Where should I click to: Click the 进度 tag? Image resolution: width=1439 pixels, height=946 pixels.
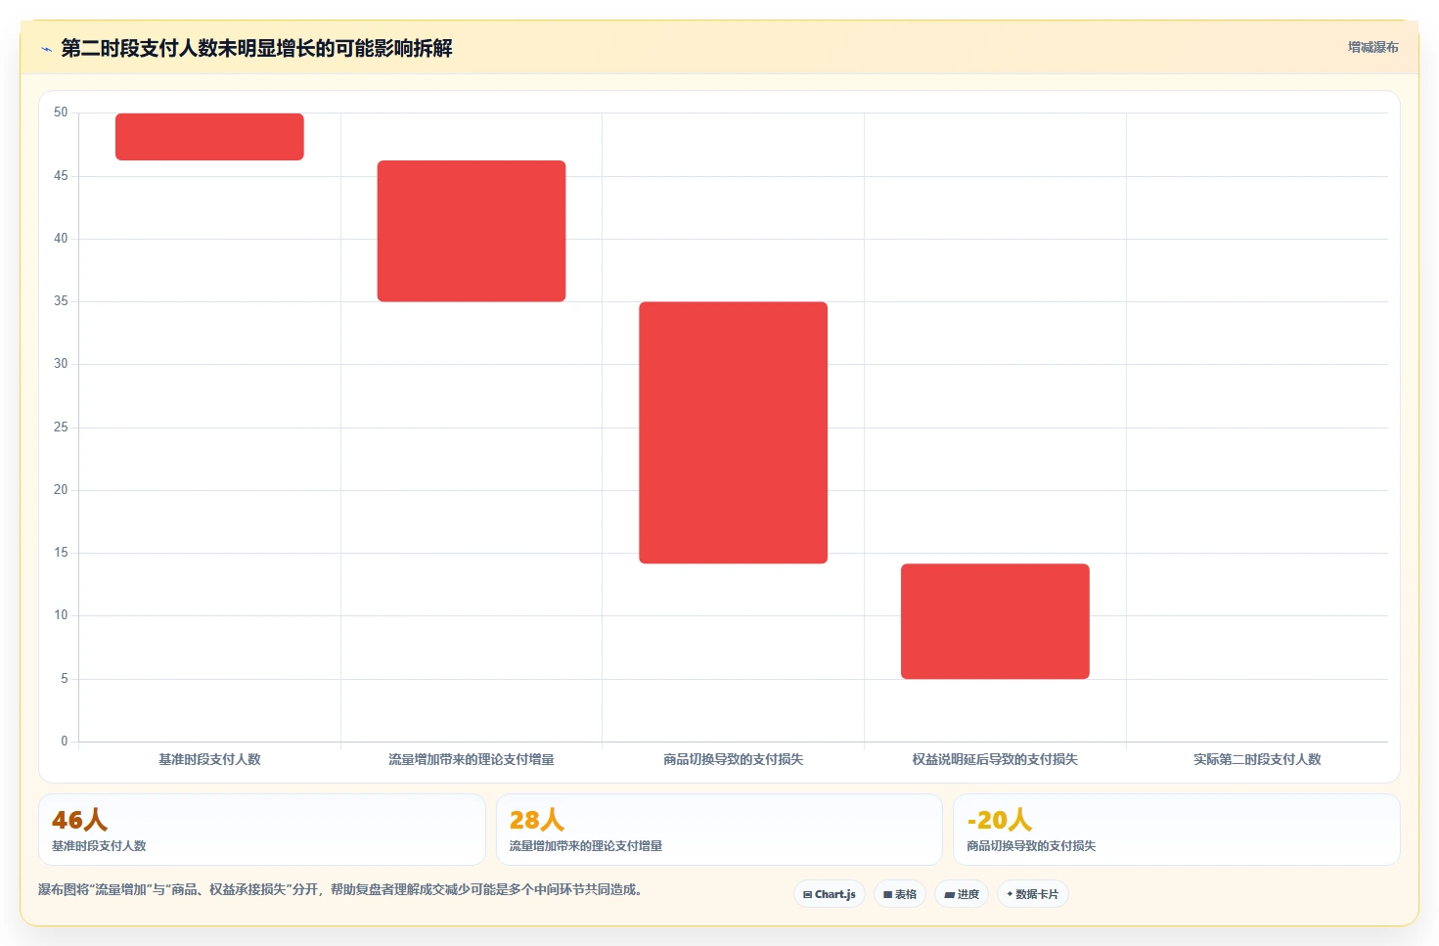pyautogui.click(x=962, y=894)
